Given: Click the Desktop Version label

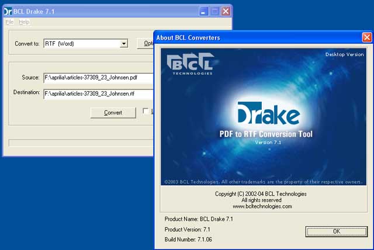Looking at the screenshot, I should pyautogui.click(x=344, y=54).
